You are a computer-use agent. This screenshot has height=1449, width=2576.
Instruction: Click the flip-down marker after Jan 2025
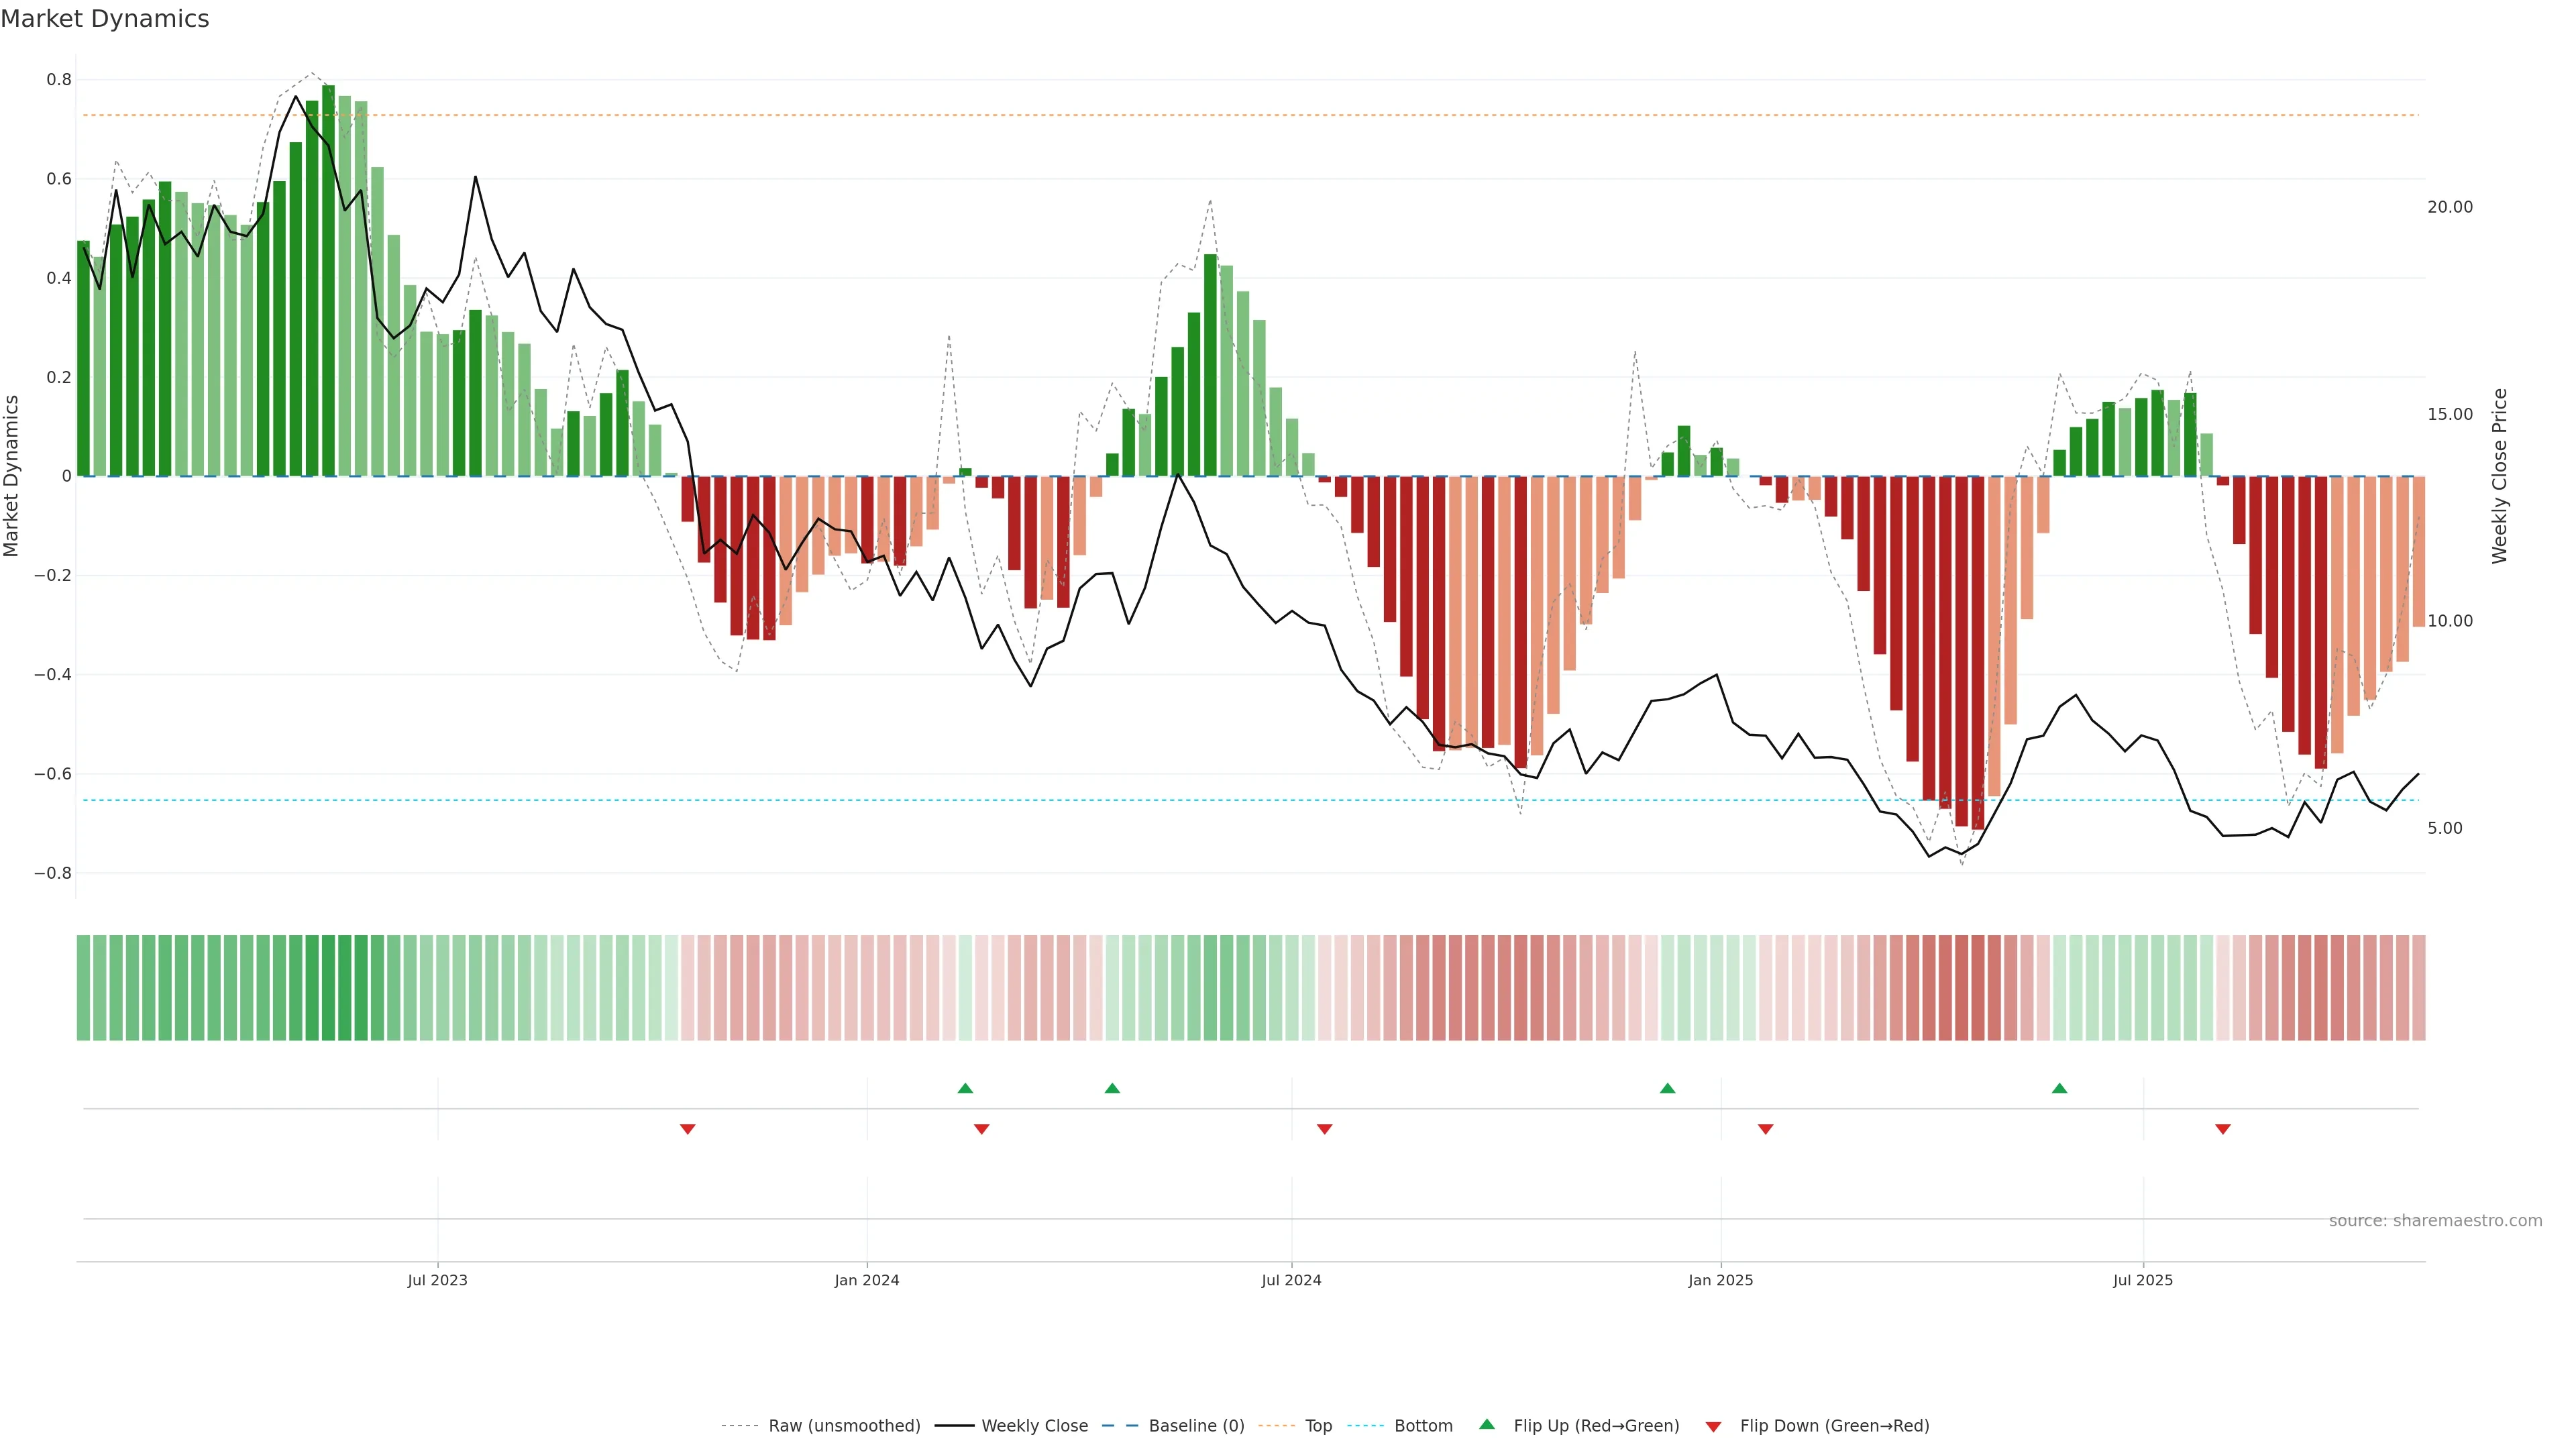pos(1766,1129)
